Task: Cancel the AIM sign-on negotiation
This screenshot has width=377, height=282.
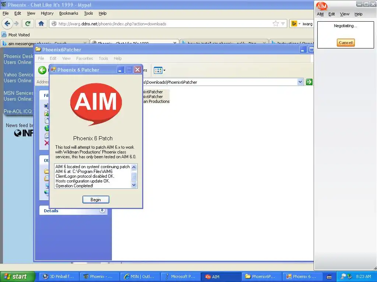Action: coord(345,43)
